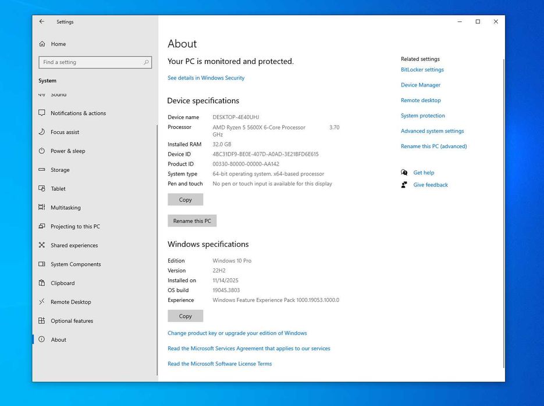The width and height of the screenshot is (544, 406).
Task: Open Advanced system settings link
Action: pos(432,131)
